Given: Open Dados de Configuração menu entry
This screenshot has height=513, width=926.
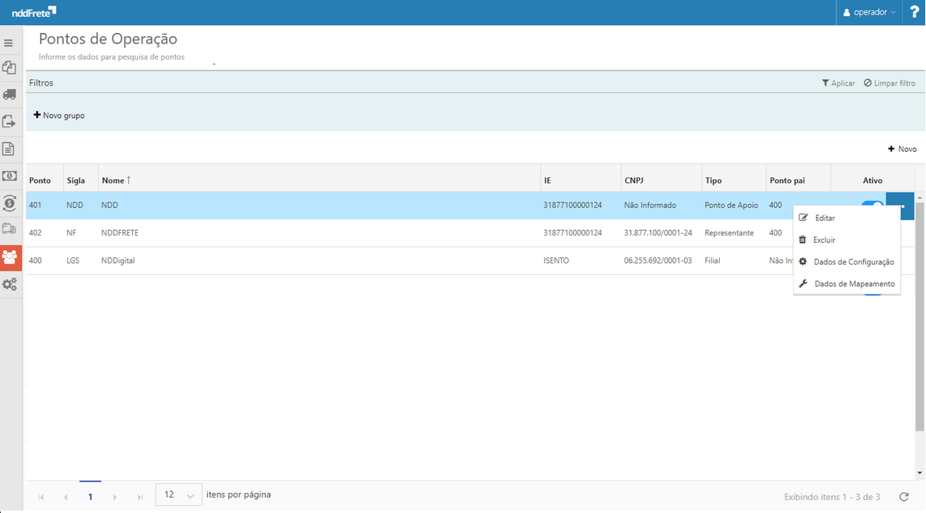Looking at the screenshot, I should (853, 262).
